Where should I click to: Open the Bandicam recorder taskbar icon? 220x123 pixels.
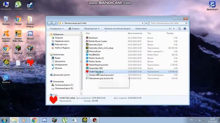pyautogui.click(x=95, y=120)
